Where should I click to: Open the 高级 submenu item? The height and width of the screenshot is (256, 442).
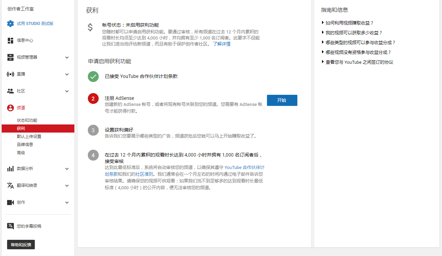(21, 153)
